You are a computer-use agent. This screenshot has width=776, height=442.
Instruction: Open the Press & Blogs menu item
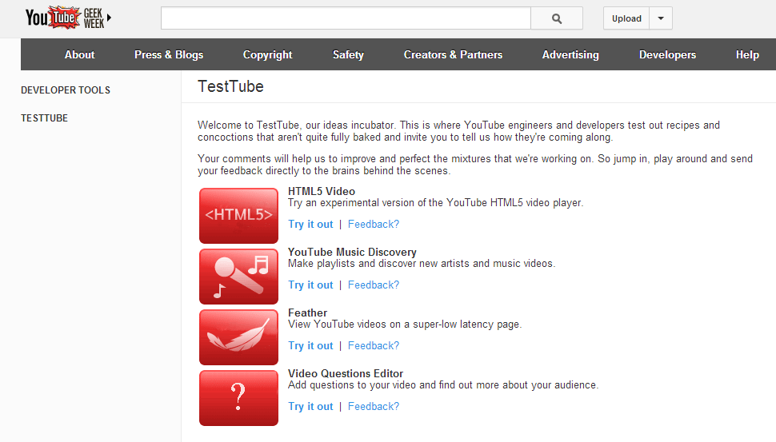tap(169, 55)
